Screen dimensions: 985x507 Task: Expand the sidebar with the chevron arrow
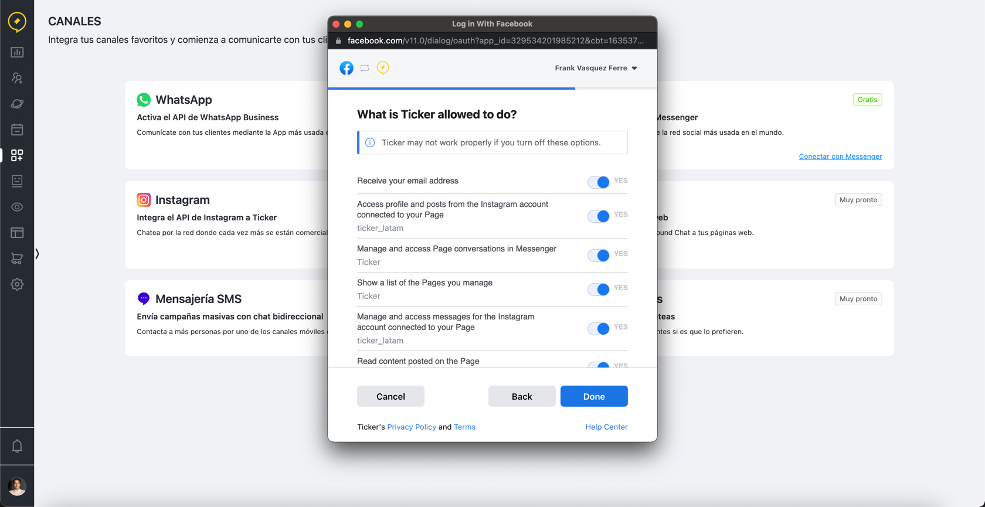38,254
